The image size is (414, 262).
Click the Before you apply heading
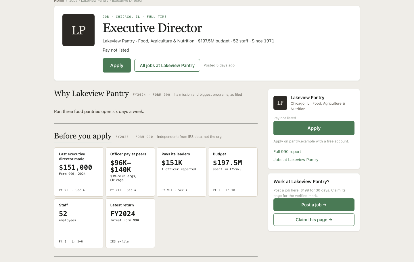tap(83, 136)
